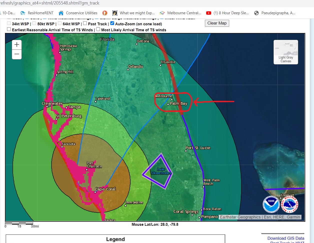Enable Most Likely Arrival Time of TS winds
This screenshot has width=314, height=243.
(x=98, y=29)
